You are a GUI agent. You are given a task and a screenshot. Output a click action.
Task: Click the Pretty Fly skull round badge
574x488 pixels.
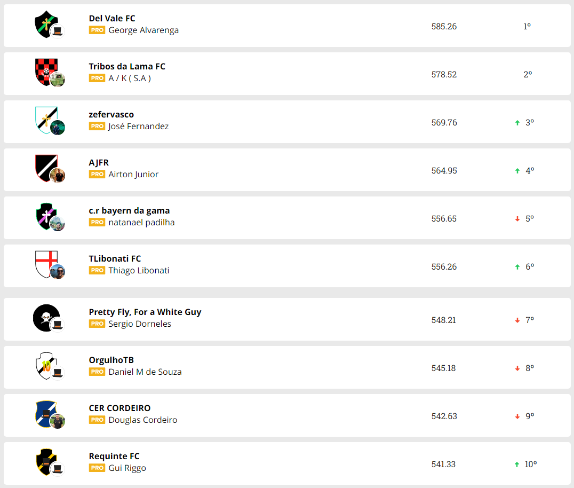[45, 317]
